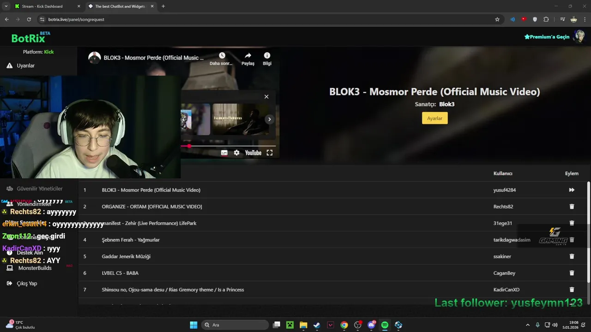Toggle YouTube subtitles button
This screenshot has height=332, width=591.
pyautogui.click(x=224, y=153)
